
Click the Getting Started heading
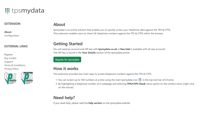click(68, 44)
